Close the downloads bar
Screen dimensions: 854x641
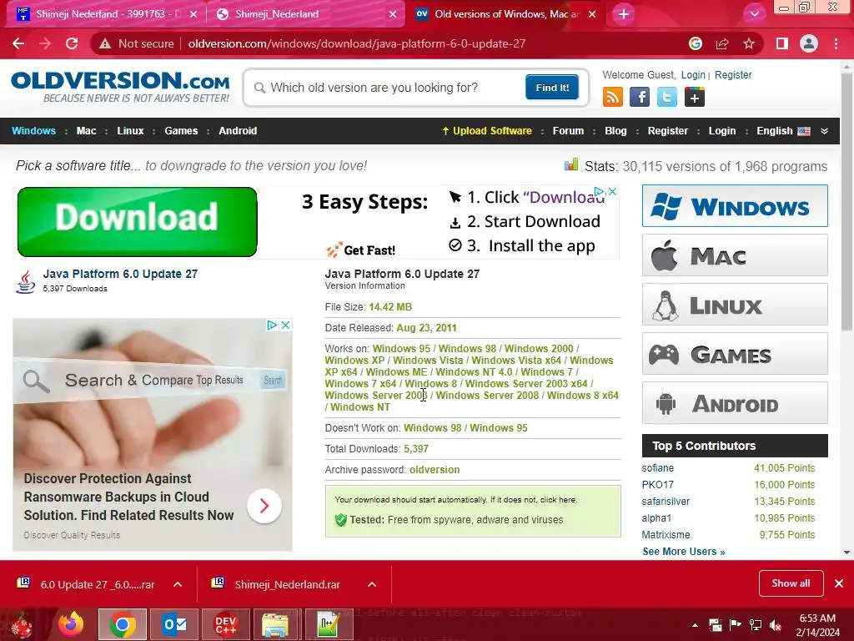click(x=839, y=583)
